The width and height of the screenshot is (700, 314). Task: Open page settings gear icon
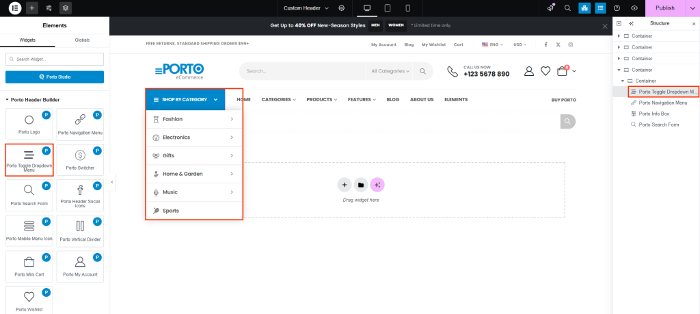click(x=342, y=8)
